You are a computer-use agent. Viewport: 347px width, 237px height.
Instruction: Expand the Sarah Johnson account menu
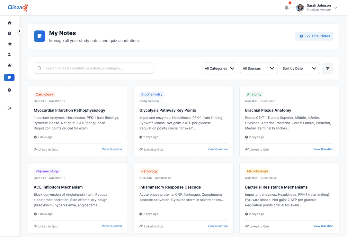335,8
